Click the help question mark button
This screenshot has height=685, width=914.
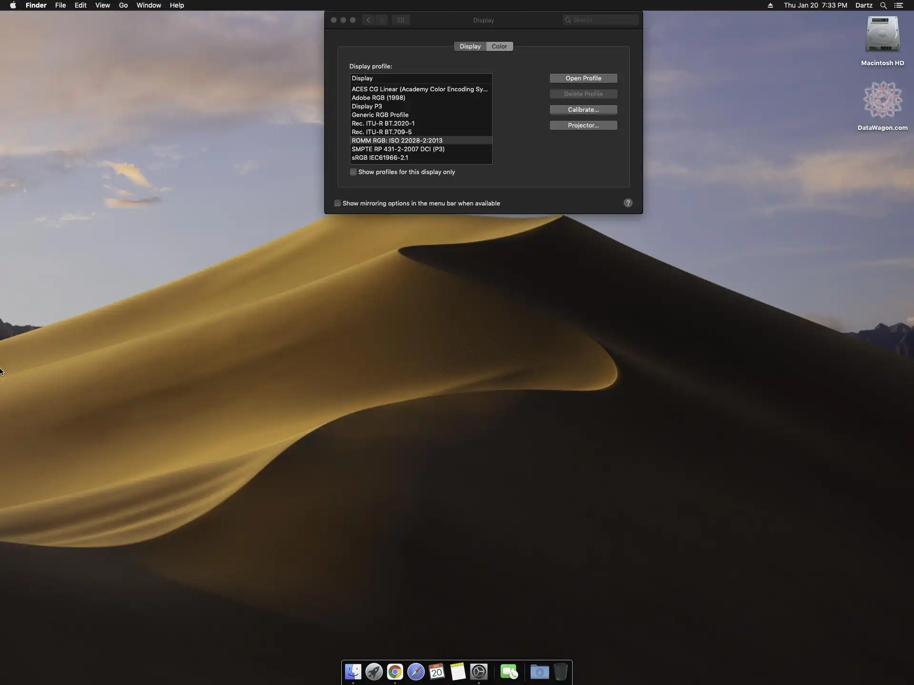click(x=628, y=203)
